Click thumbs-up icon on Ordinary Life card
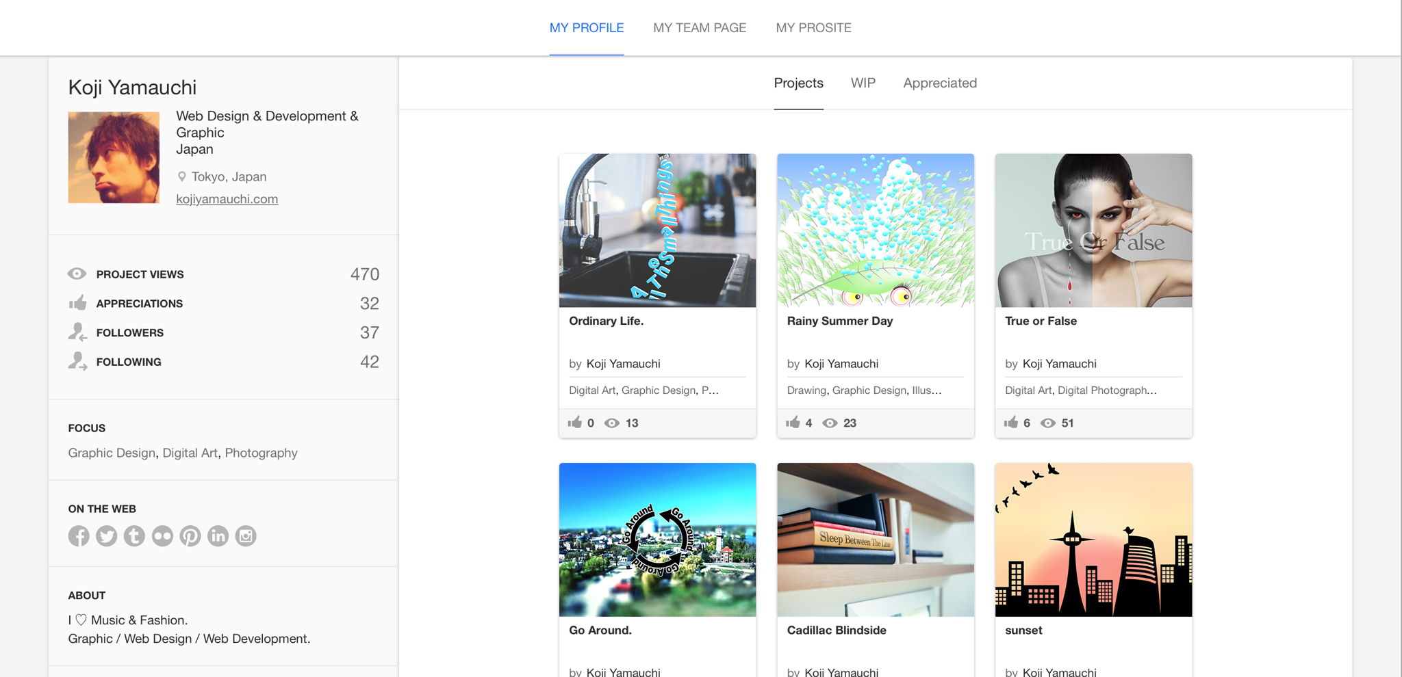 [x=575, y=423]
